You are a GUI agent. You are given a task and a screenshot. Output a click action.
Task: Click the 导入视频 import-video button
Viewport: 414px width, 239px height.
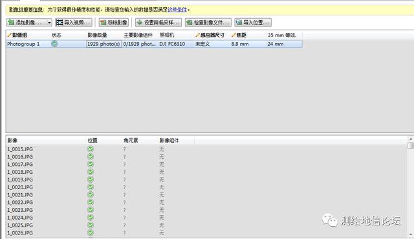pyautogui.click(x=74, y=23)
